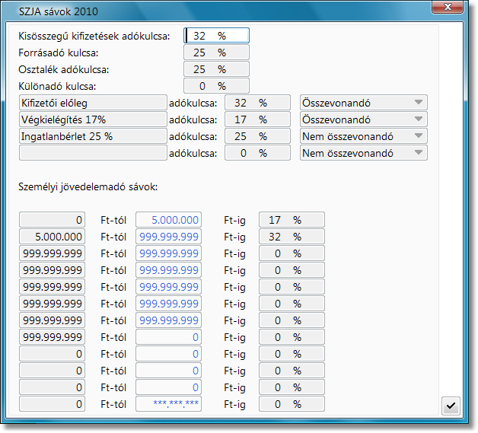Click the last bracket's 0 % rate field
This screenshot has height=433, width=478.
[x=292, y=404]
